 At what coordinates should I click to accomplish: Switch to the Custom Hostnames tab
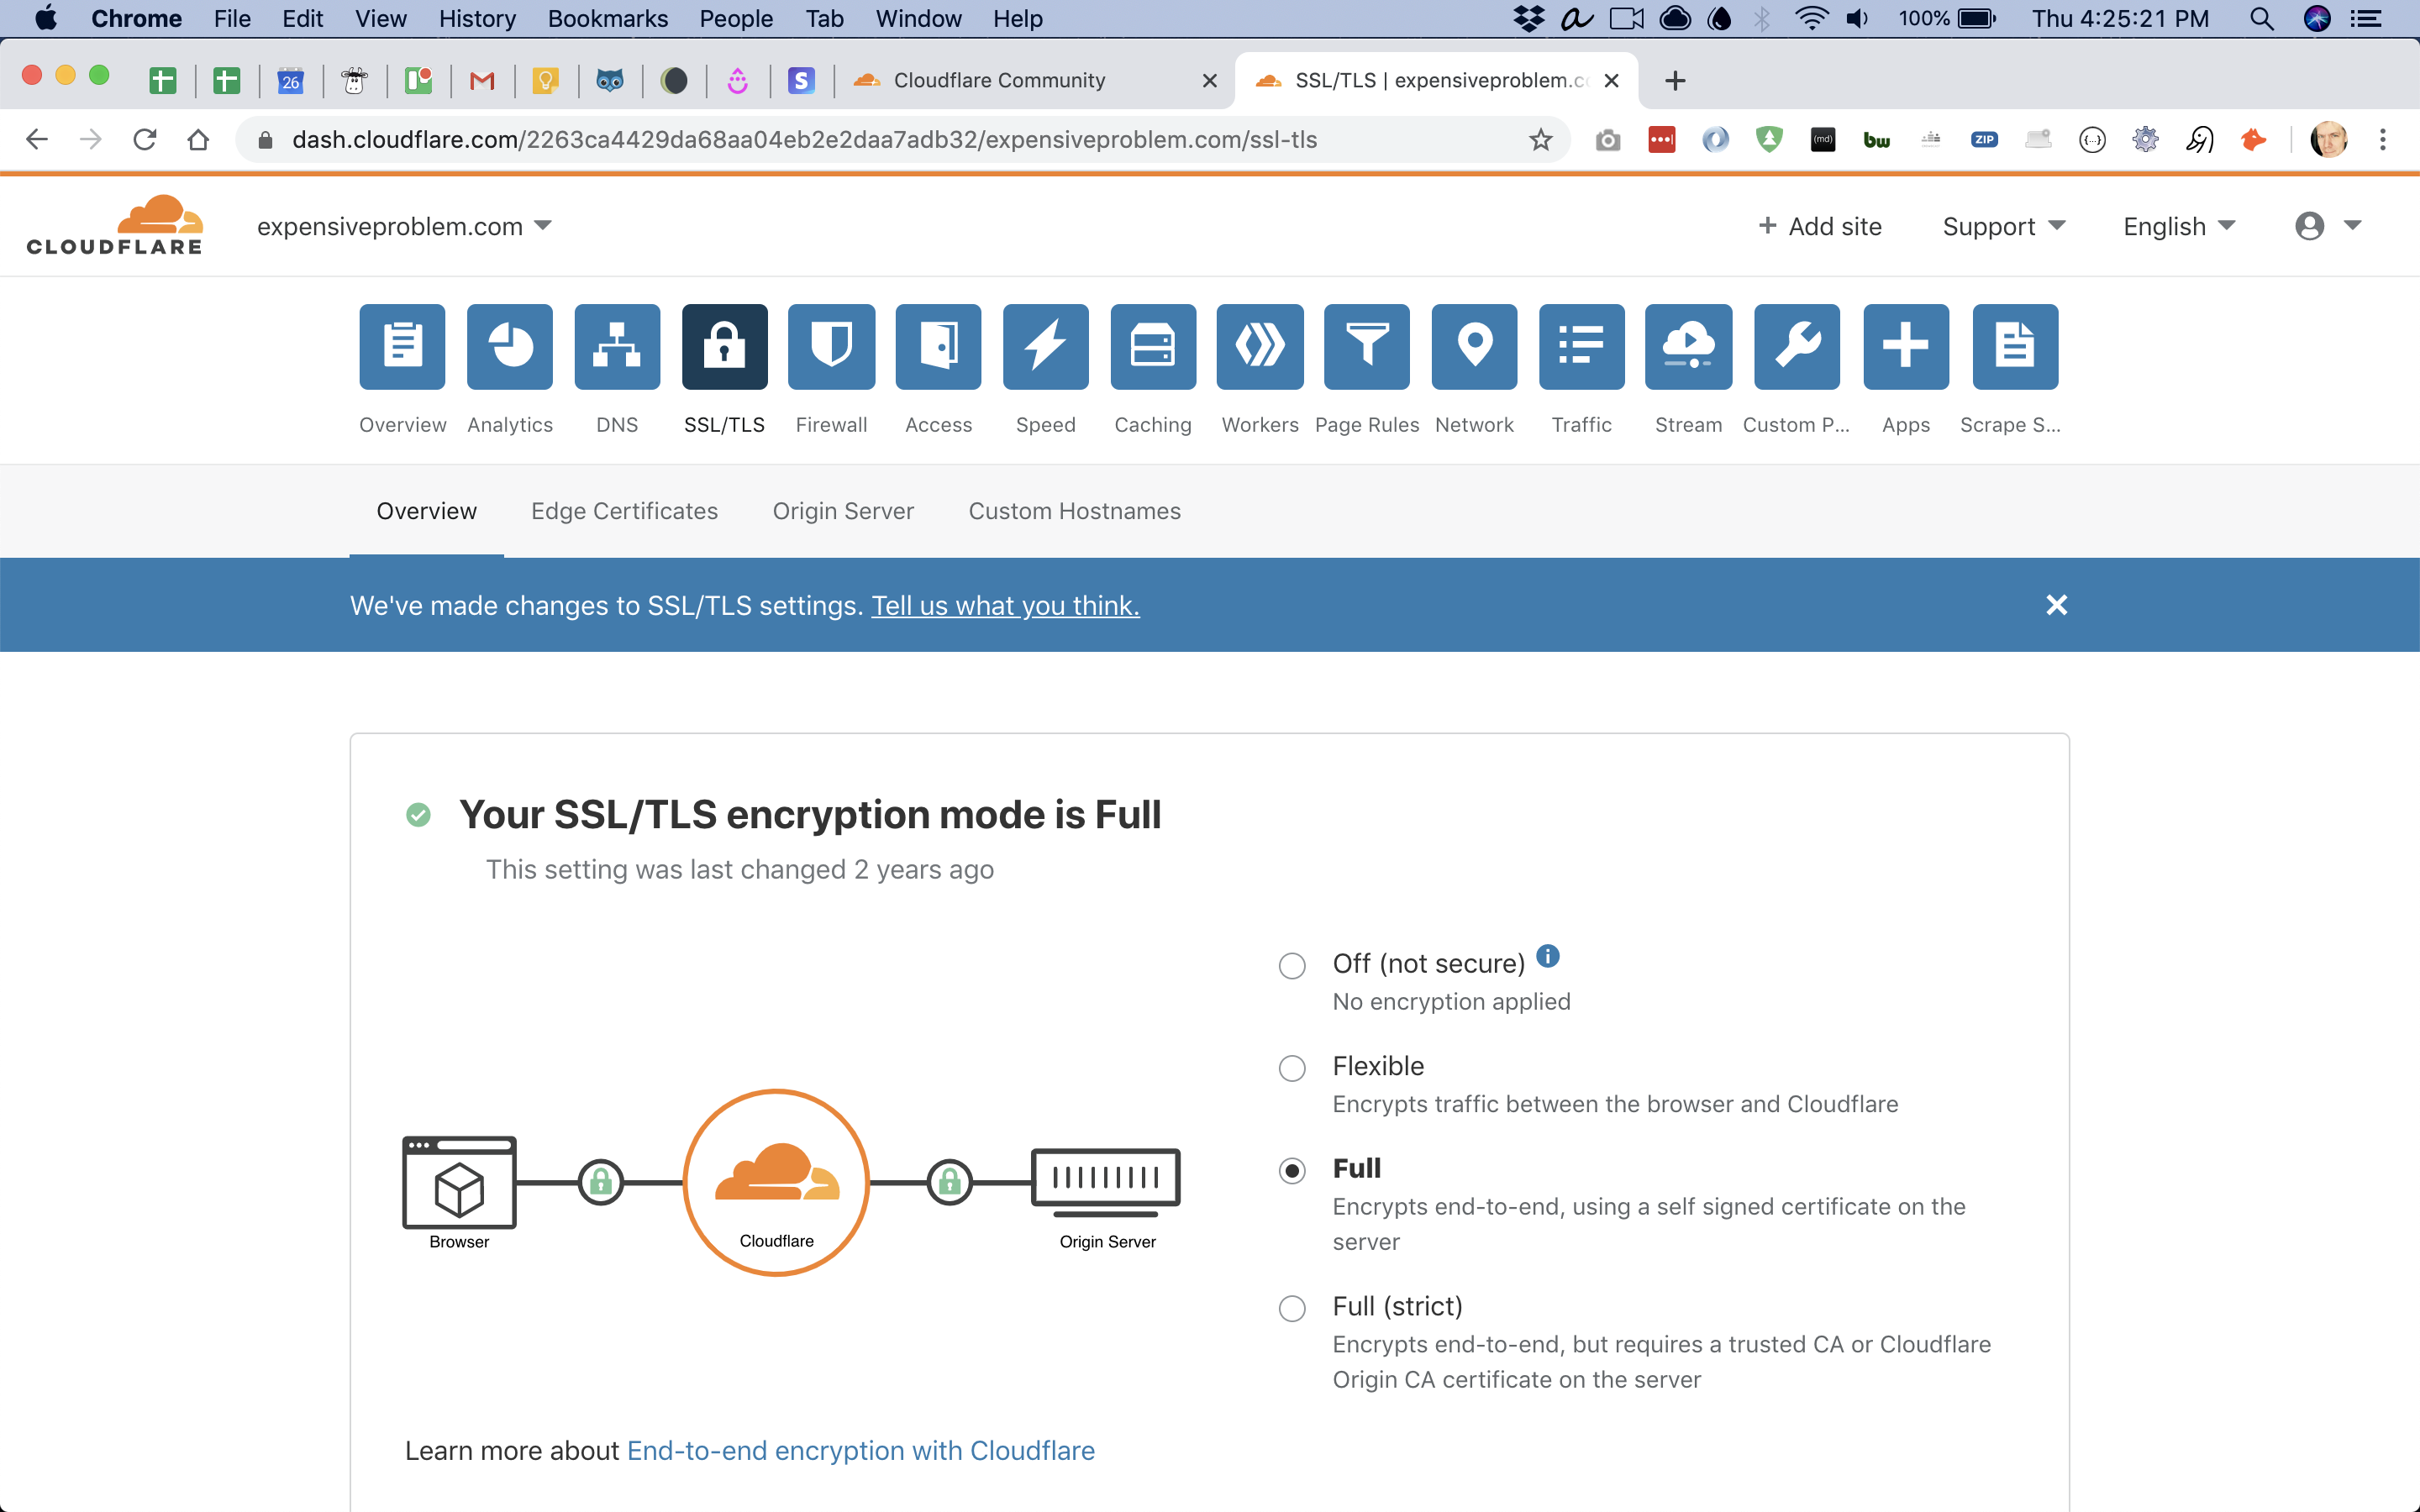[x=1074, y=511]
